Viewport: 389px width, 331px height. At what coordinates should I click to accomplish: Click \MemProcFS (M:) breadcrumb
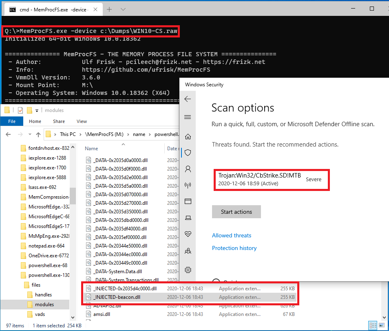point(104,134)
